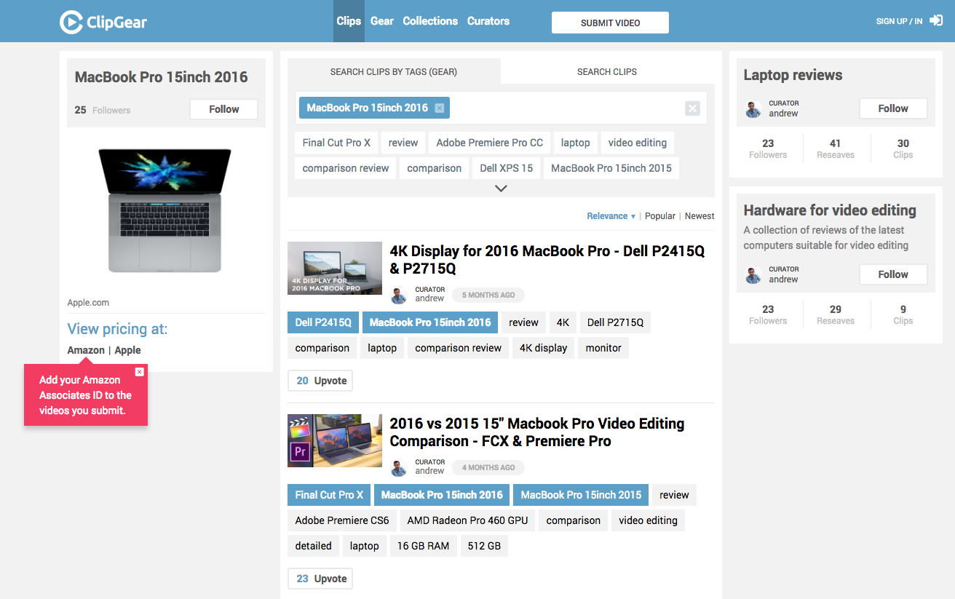Open the Gear nav tab
Screen dimensions: 955x599
point(382,21)
